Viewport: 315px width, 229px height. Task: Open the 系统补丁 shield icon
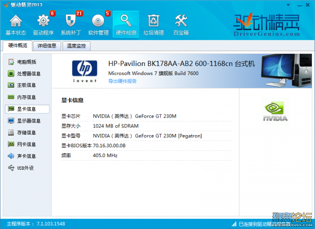[x=71, y=21]
